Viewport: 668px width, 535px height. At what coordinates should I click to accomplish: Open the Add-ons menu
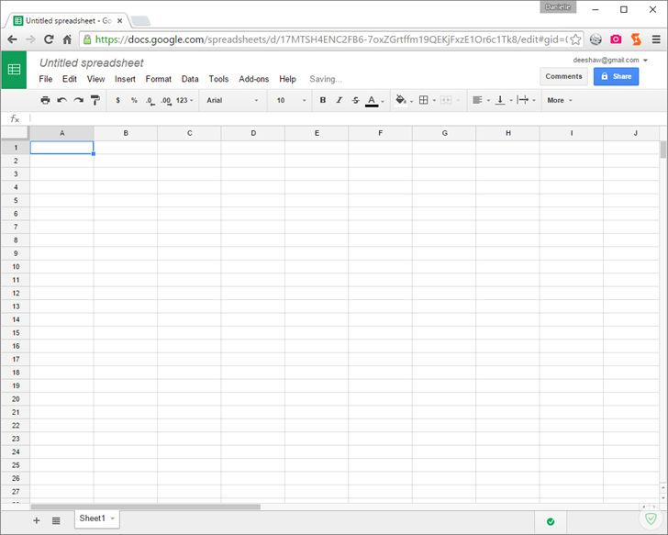click(254, 79)
